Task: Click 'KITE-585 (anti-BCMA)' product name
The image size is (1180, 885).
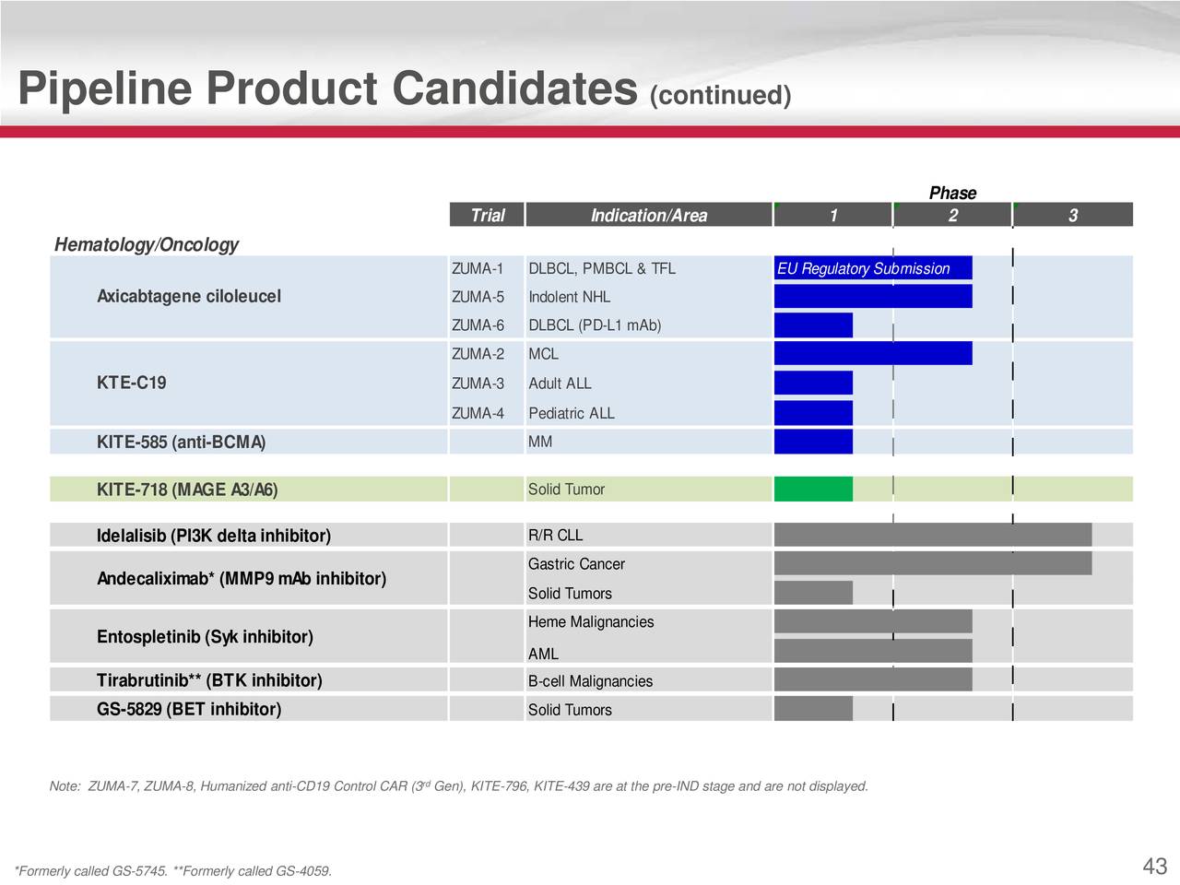Action: pyautogui.click(x=181, y=442)
